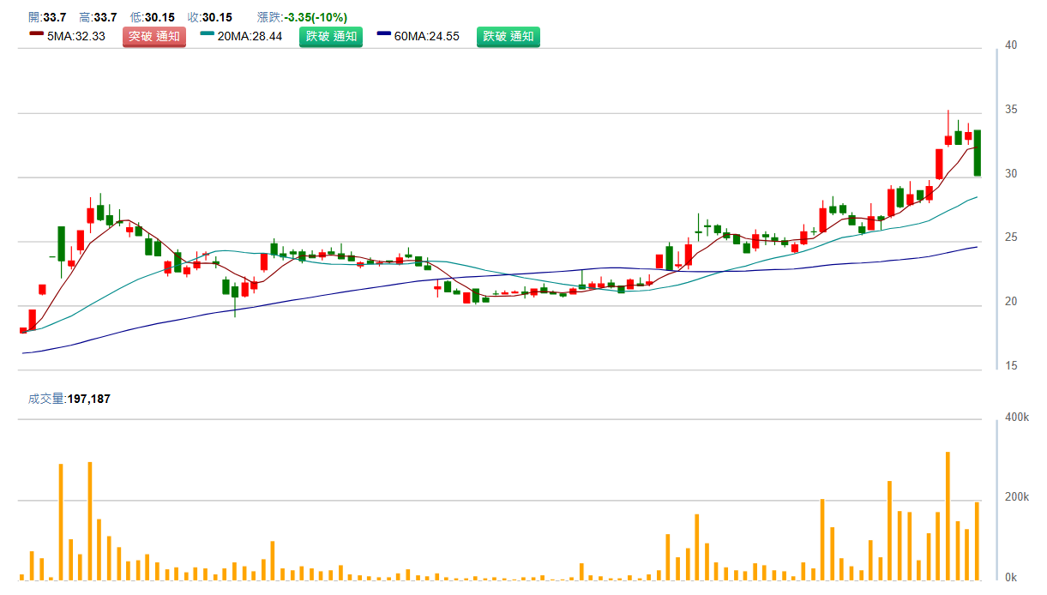Click the last large green candlestick on the right
The height and width of the screenshot is (595, 1047).
(978, 153)
